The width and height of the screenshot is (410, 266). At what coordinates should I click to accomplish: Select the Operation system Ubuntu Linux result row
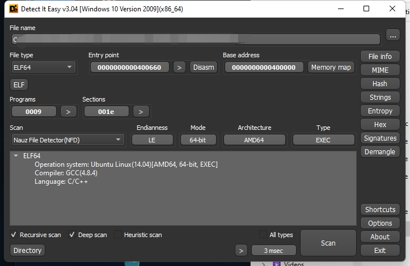126,164
